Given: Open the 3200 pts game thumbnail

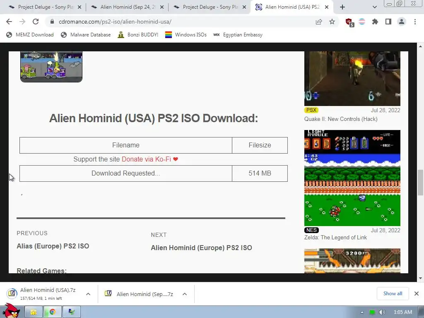Looking at the screenshot, I should tap(352, 261).
